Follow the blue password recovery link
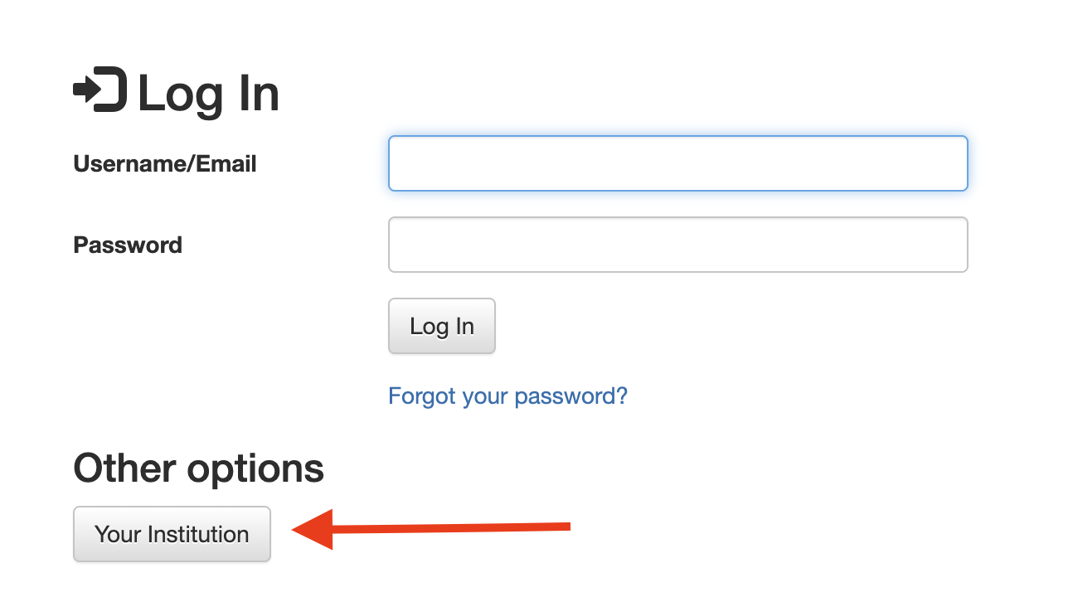The width and height of the screenshot is (1073, 597). 508,396
